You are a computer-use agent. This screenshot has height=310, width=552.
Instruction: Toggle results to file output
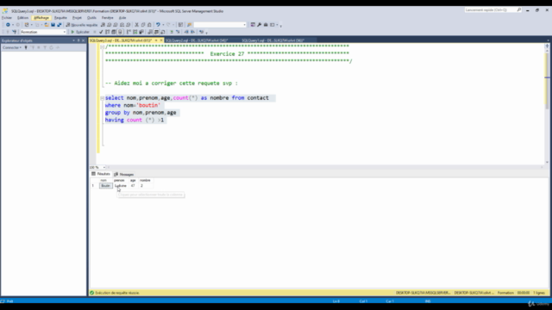point(163,32)
